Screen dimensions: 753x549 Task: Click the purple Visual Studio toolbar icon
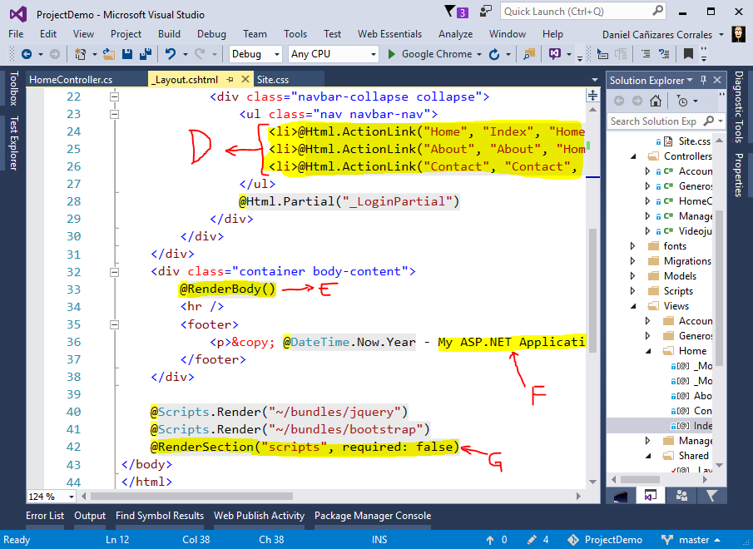(x=555, y=54)
